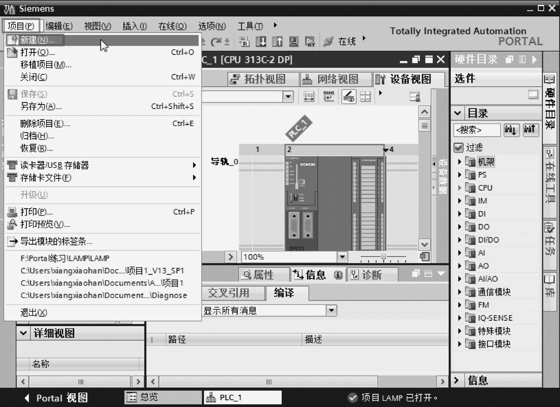Expand the IQ-SENSE catalog folder

460,318
